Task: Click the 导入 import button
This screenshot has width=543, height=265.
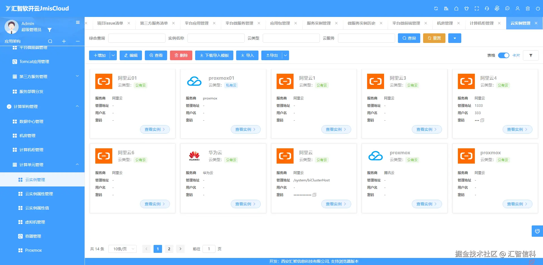Action: click(x=247, y=55)
